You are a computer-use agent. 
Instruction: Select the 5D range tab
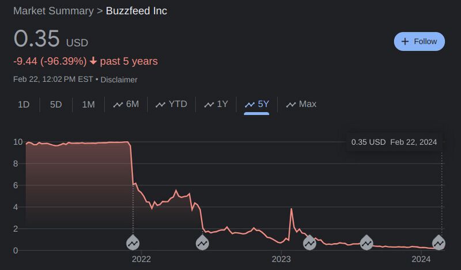tap(56, 104)
